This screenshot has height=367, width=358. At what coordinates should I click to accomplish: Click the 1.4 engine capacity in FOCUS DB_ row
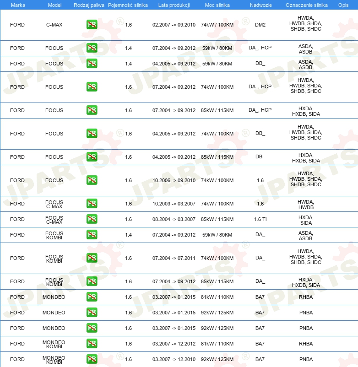tap(128, 64)
